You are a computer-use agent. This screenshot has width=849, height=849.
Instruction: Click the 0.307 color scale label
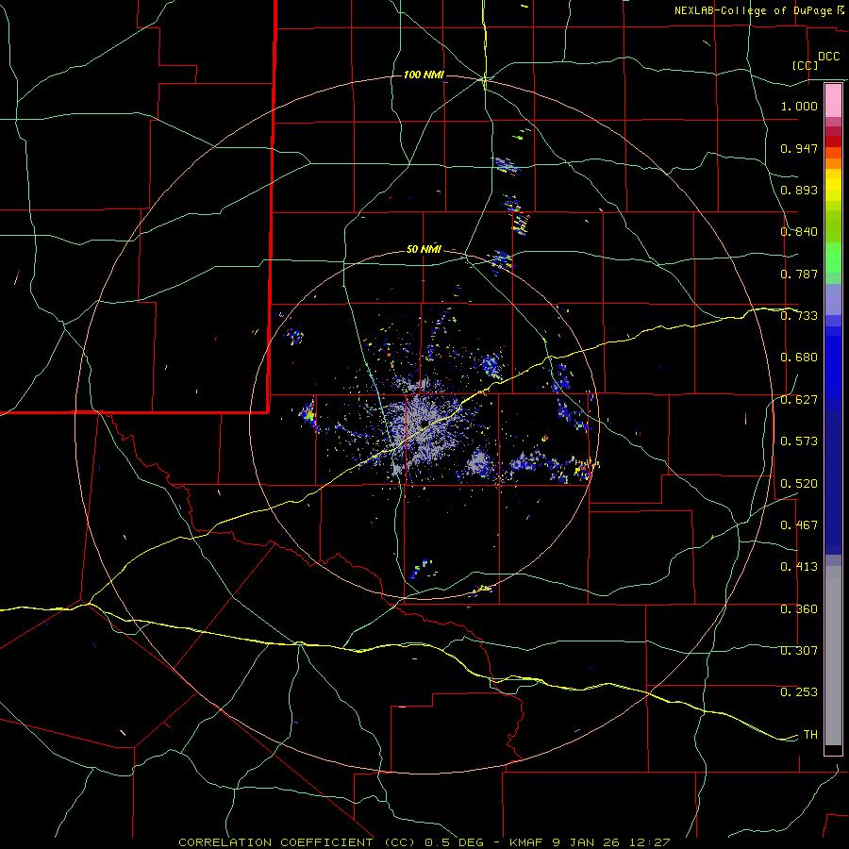click(799, 651)
